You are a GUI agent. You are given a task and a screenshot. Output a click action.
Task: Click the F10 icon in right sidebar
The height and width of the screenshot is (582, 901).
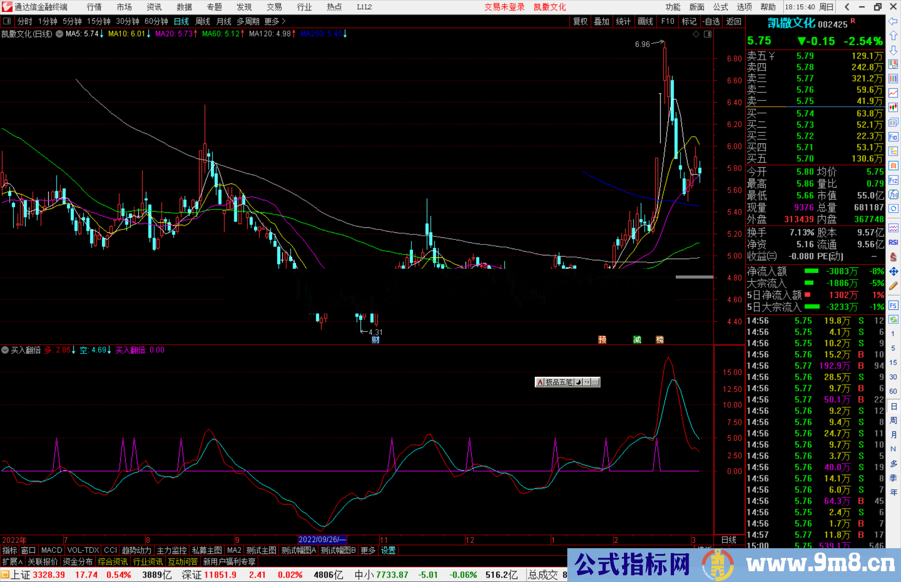click(893, 137)
